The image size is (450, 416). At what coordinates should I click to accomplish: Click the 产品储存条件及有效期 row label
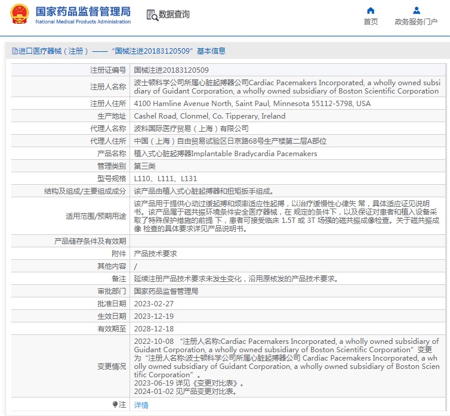90,241
